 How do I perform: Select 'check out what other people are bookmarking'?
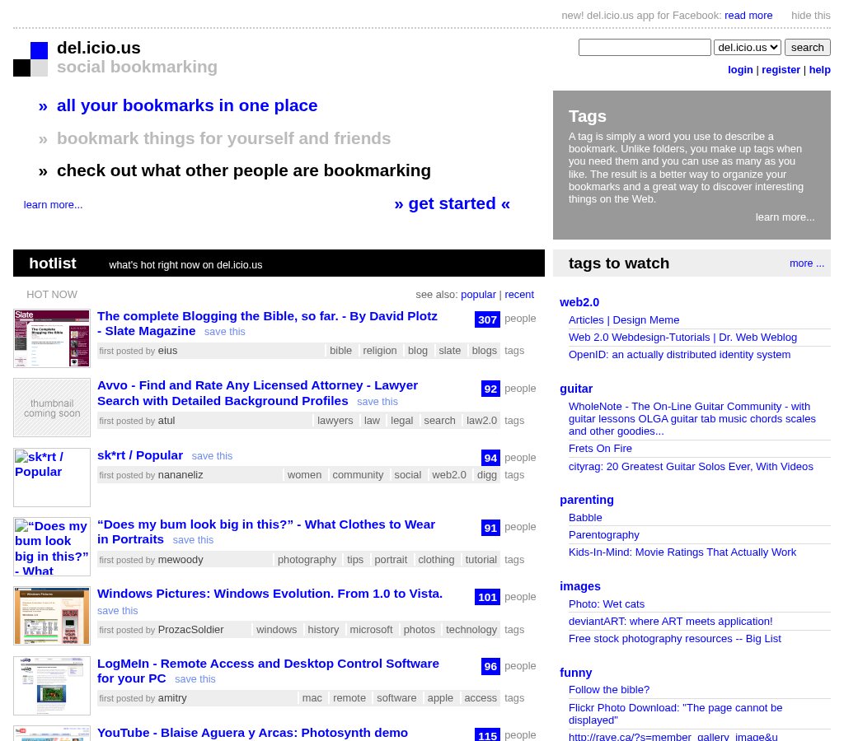(244, 170)
